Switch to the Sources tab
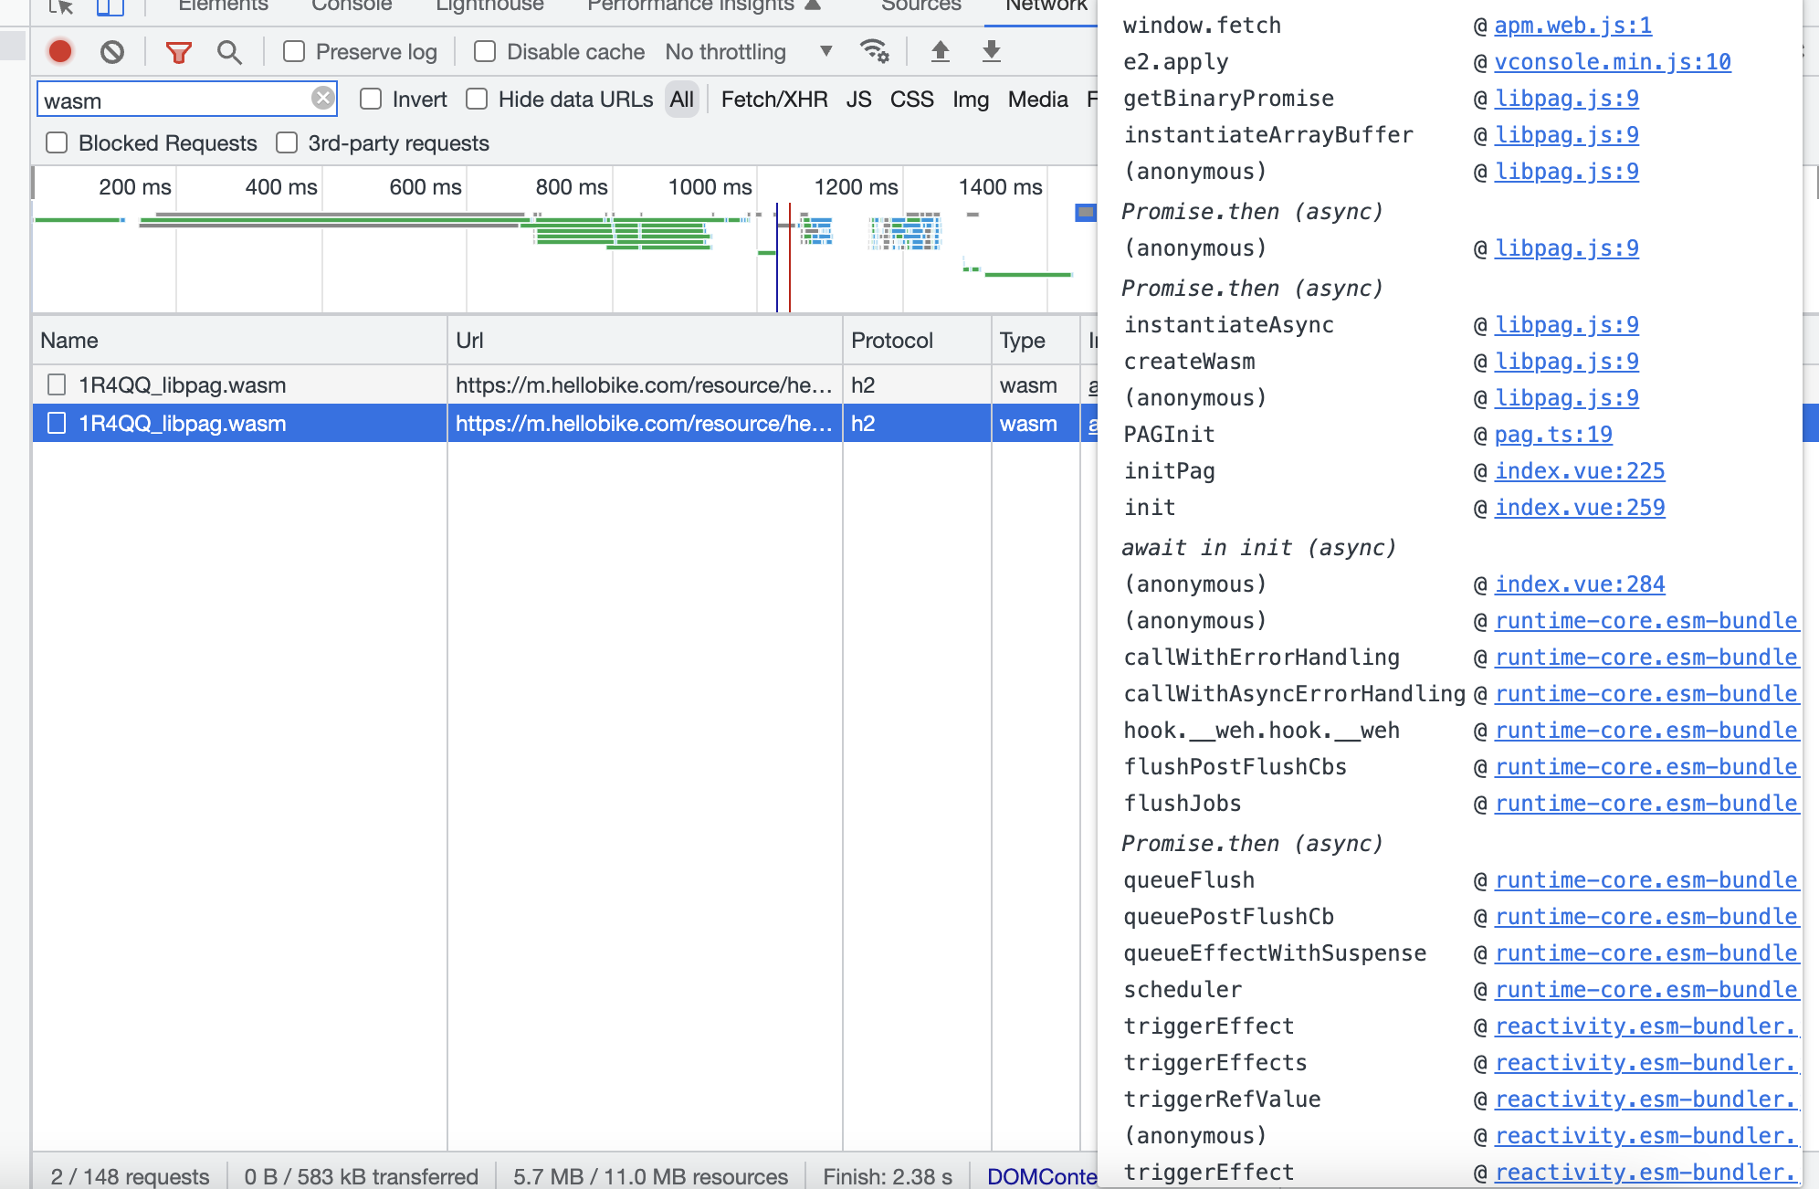The height and width of the screenshot is (1189, 1819). pyautogui.click(x=920, y=5)
